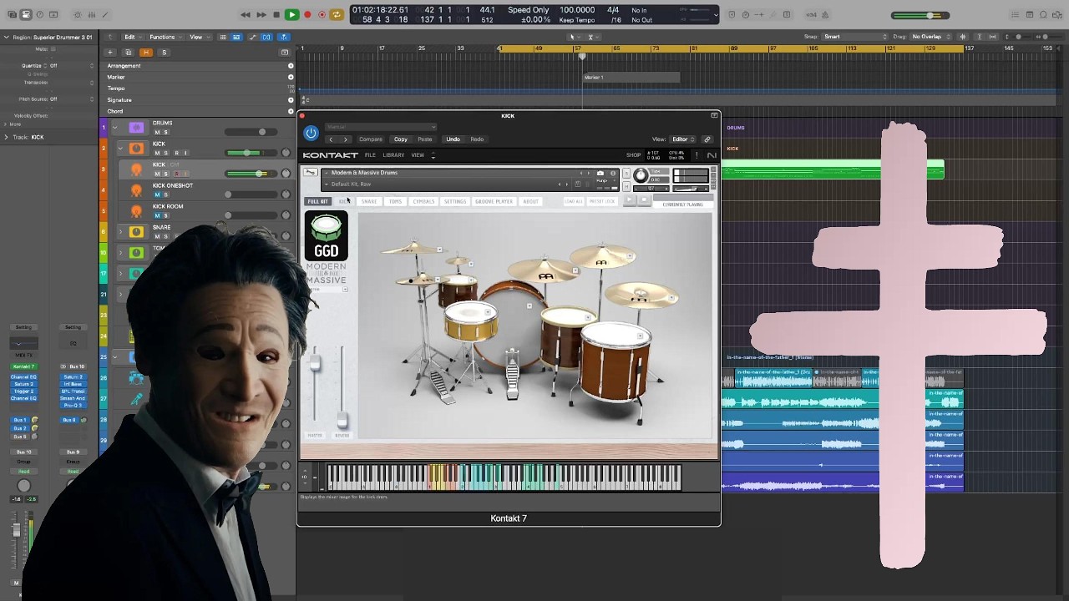This screenshot has height=601, width=1069.
Task: Add a new track with plus button
Action: (109, 52)
